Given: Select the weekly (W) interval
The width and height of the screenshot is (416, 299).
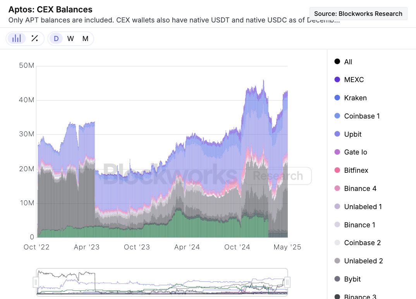Looking at the screenshot, I should pos(70,38).
